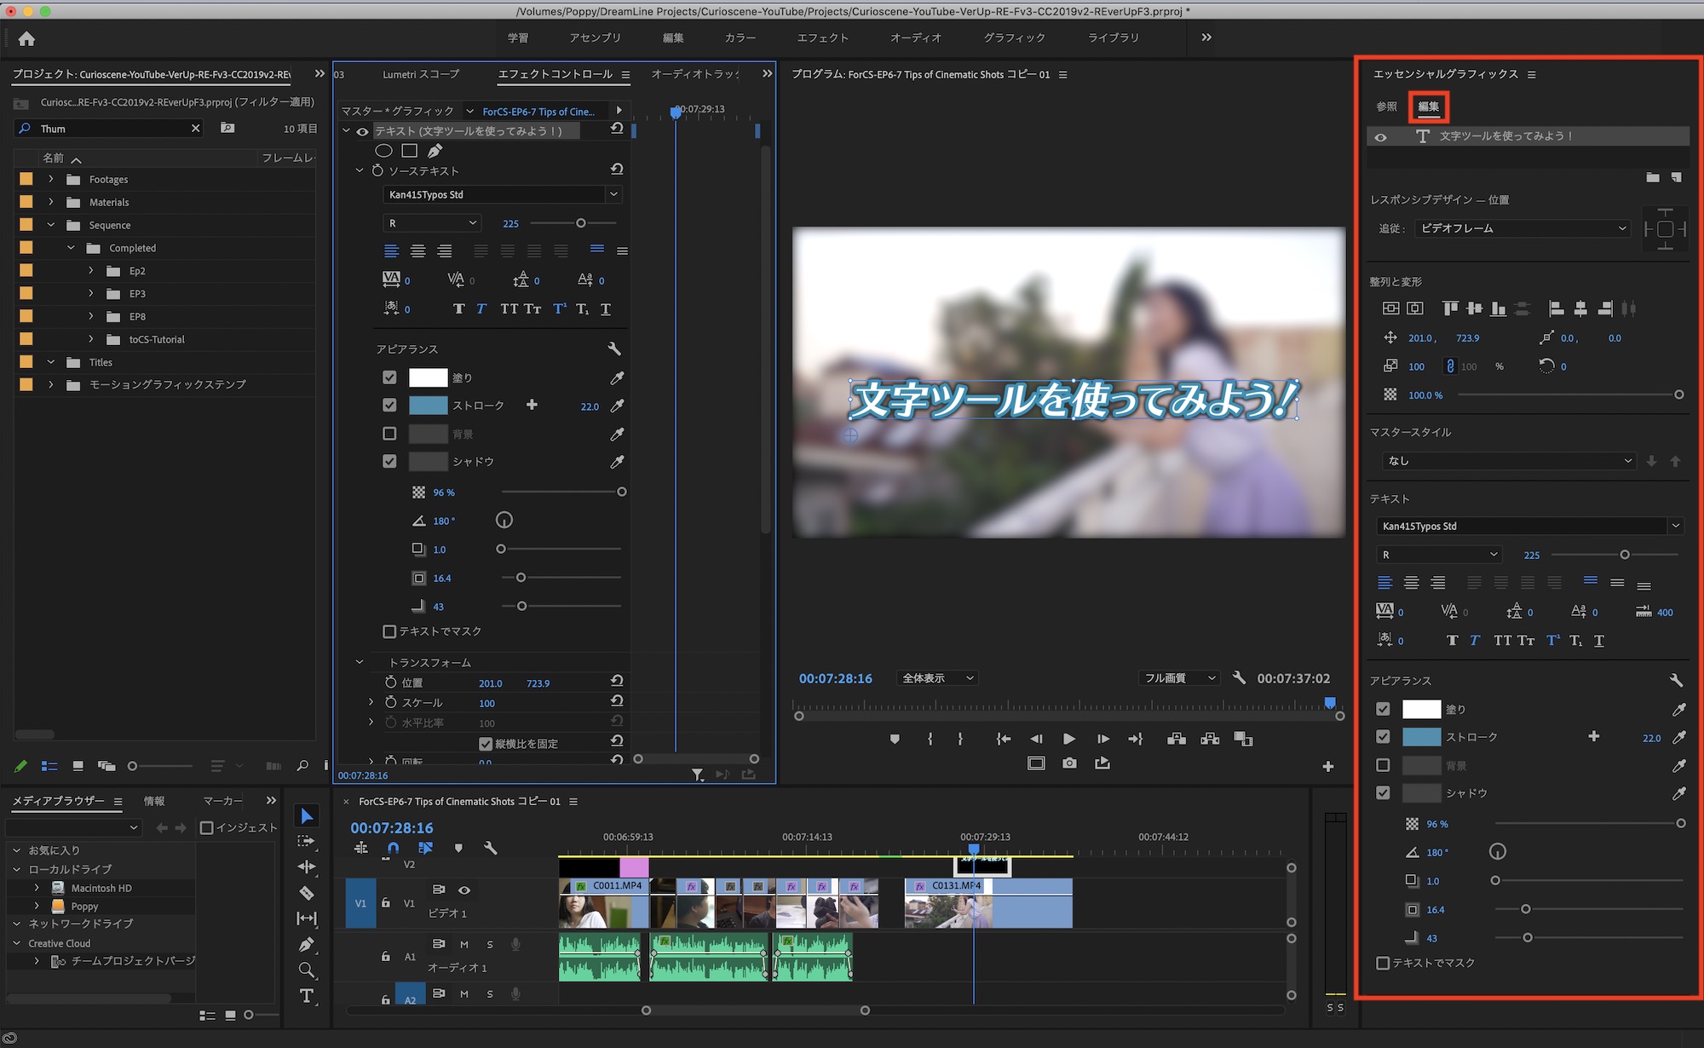Hide text layer with the eye icon
The height and width of the screenshot is (1048, 1704).
[x=1380, y=136]
